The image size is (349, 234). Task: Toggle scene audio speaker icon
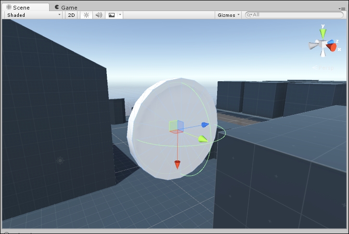99,15
